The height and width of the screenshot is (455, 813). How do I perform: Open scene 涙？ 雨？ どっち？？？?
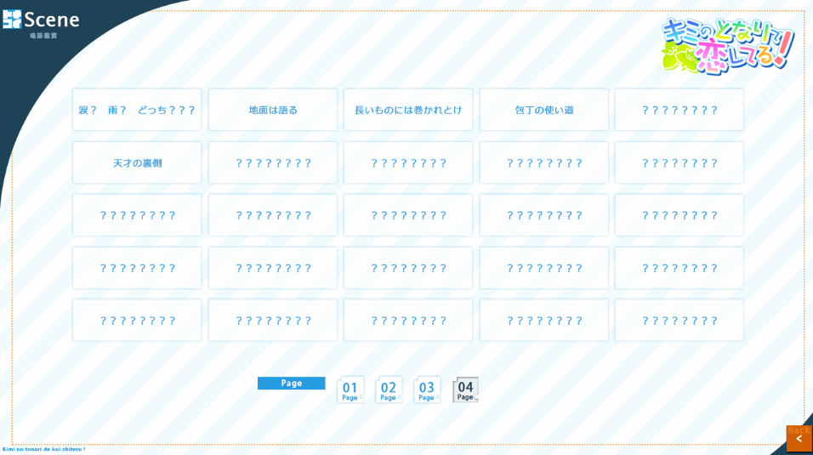[137, 110]
